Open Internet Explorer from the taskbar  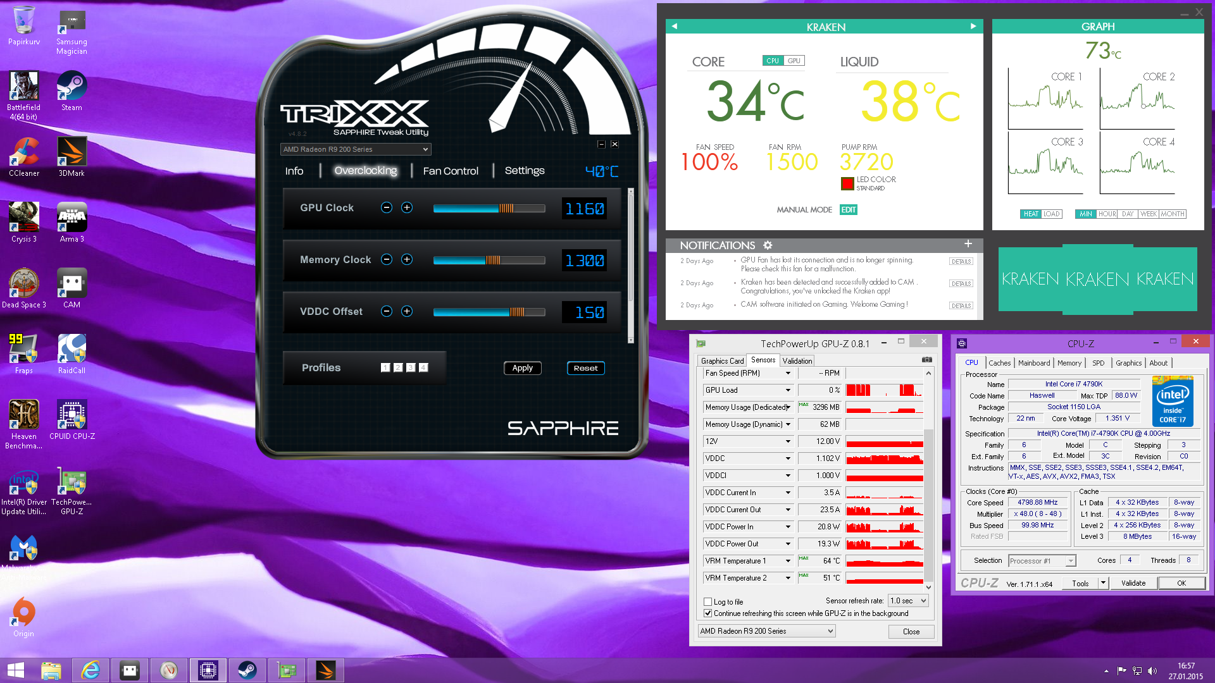point(90,670)
